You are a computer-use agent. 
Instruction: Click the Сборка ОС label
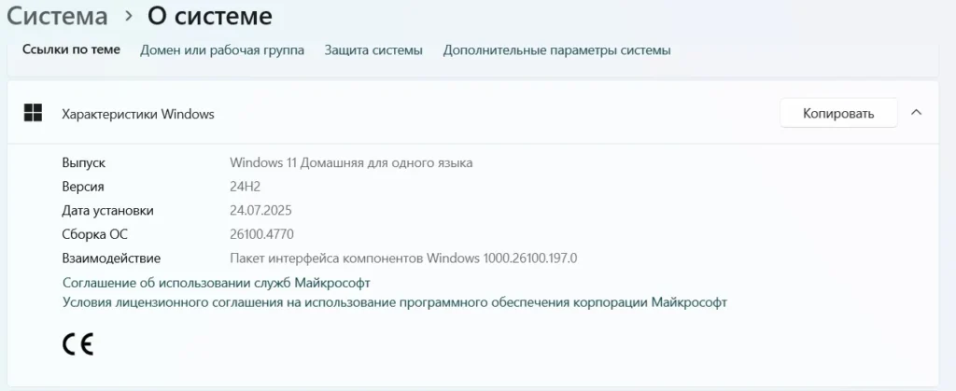(x=95, y=234)
